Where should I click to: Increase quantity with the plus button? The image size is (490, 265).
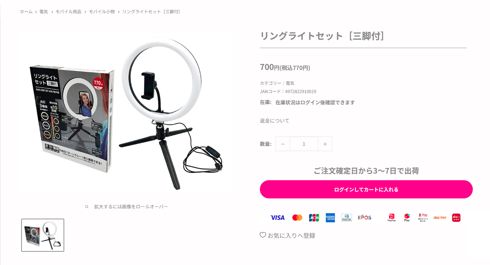point(325,144)
